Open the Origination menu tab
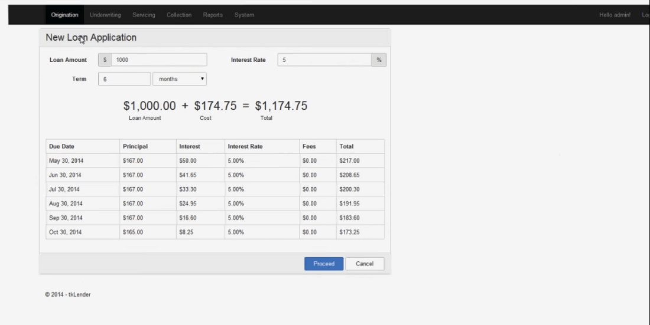This screenshot has height=325, width=650. (x=64, y=15)
